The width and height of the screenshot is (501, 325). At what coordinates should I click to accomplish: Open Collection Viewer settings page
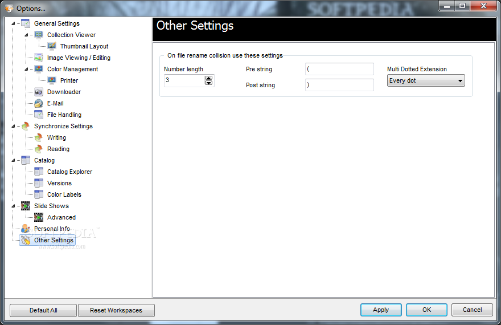72,35
